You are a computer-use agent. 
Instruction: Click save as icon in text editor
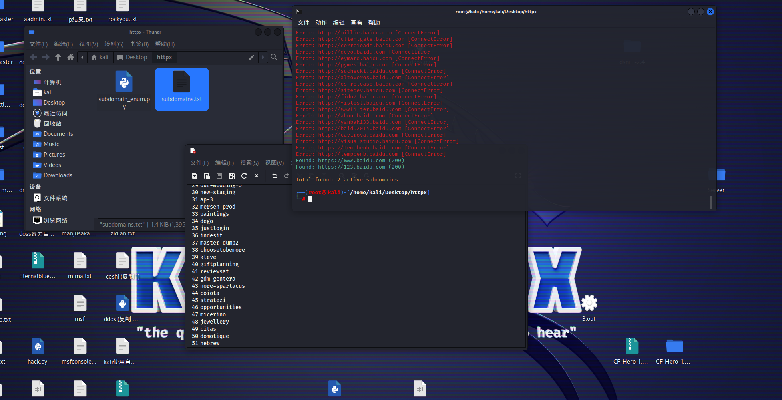point(232,176)
